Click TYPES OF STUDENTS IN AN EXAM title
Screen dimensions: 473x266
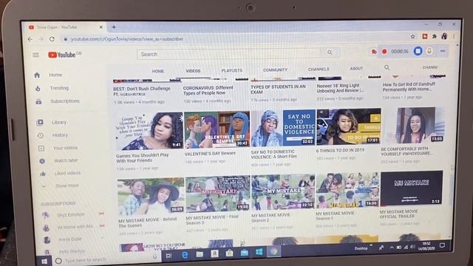pyautogui.click(x=278, y=89)
